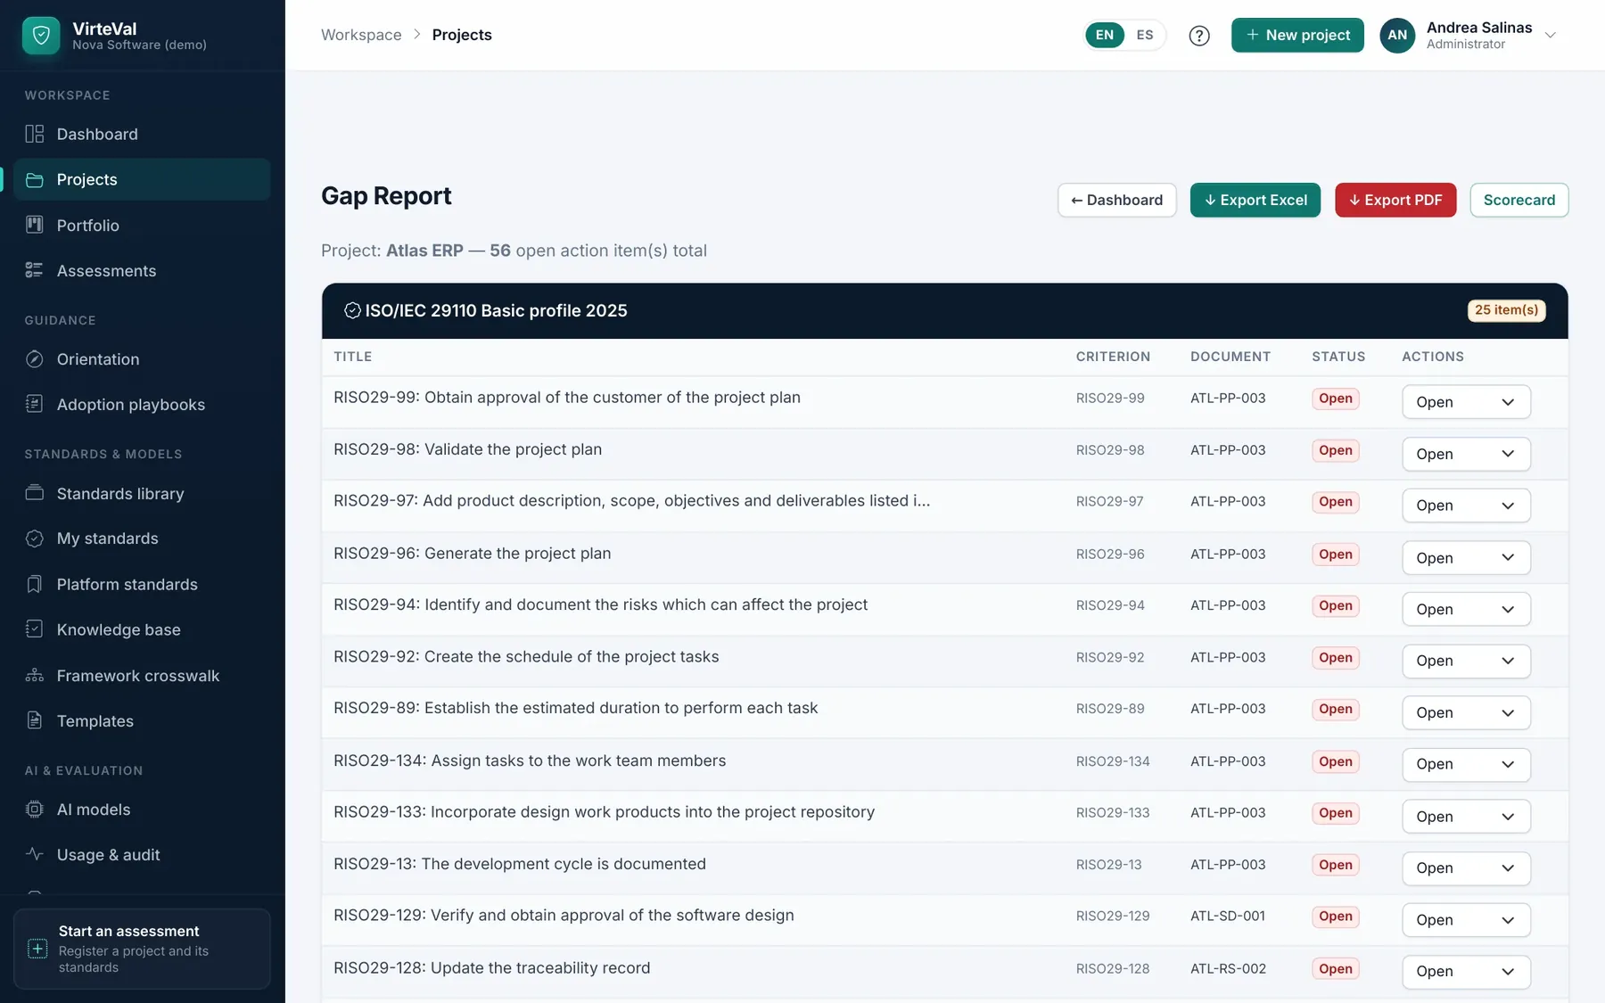This screenshot has height=1003, width=1605.
Task: Click the VirteVal shield logo icon
Action: click(x=41, y=36)
